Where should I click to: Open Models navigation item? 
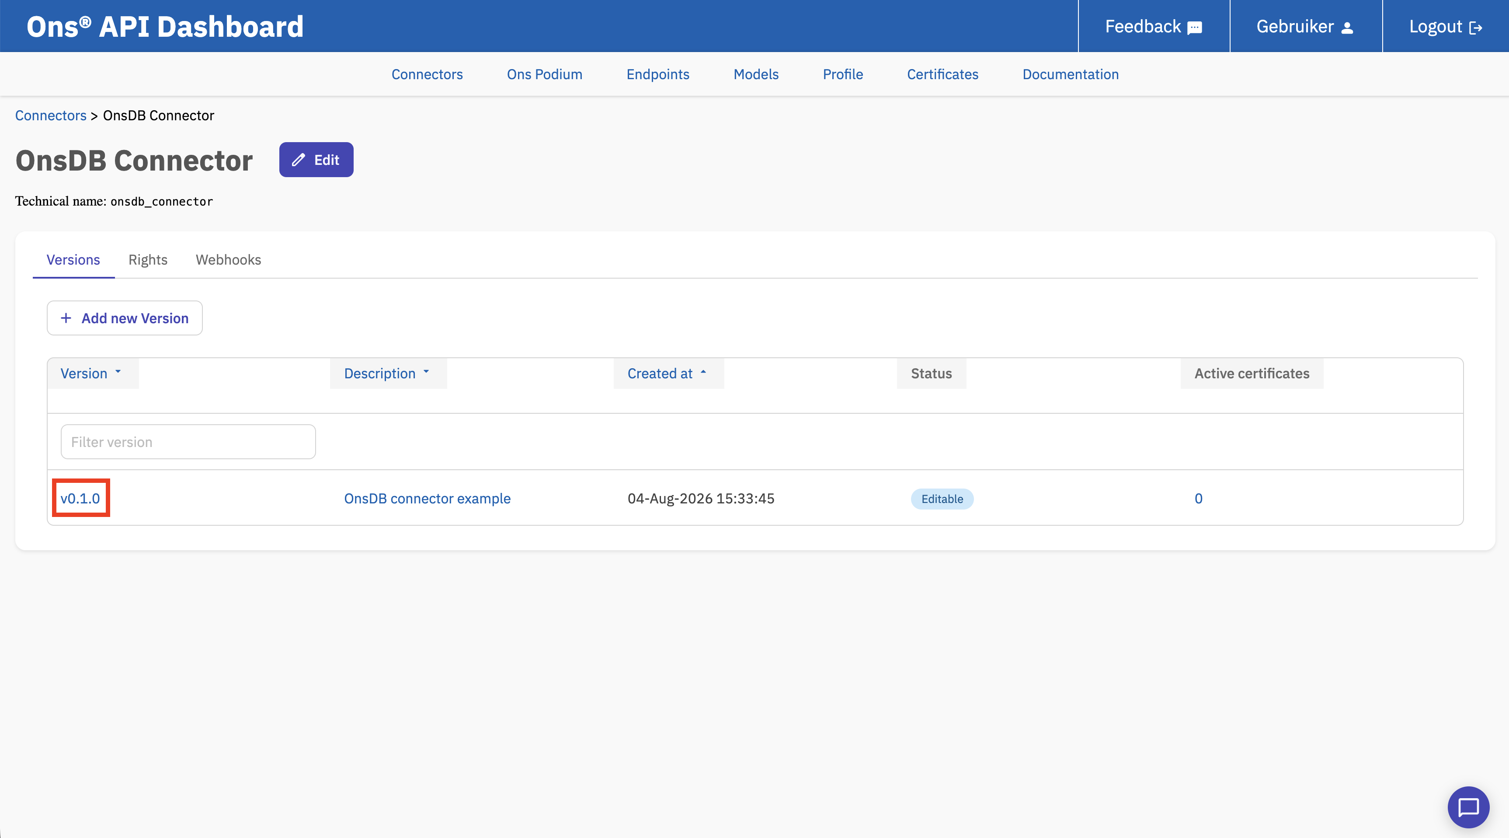[756, 74]
